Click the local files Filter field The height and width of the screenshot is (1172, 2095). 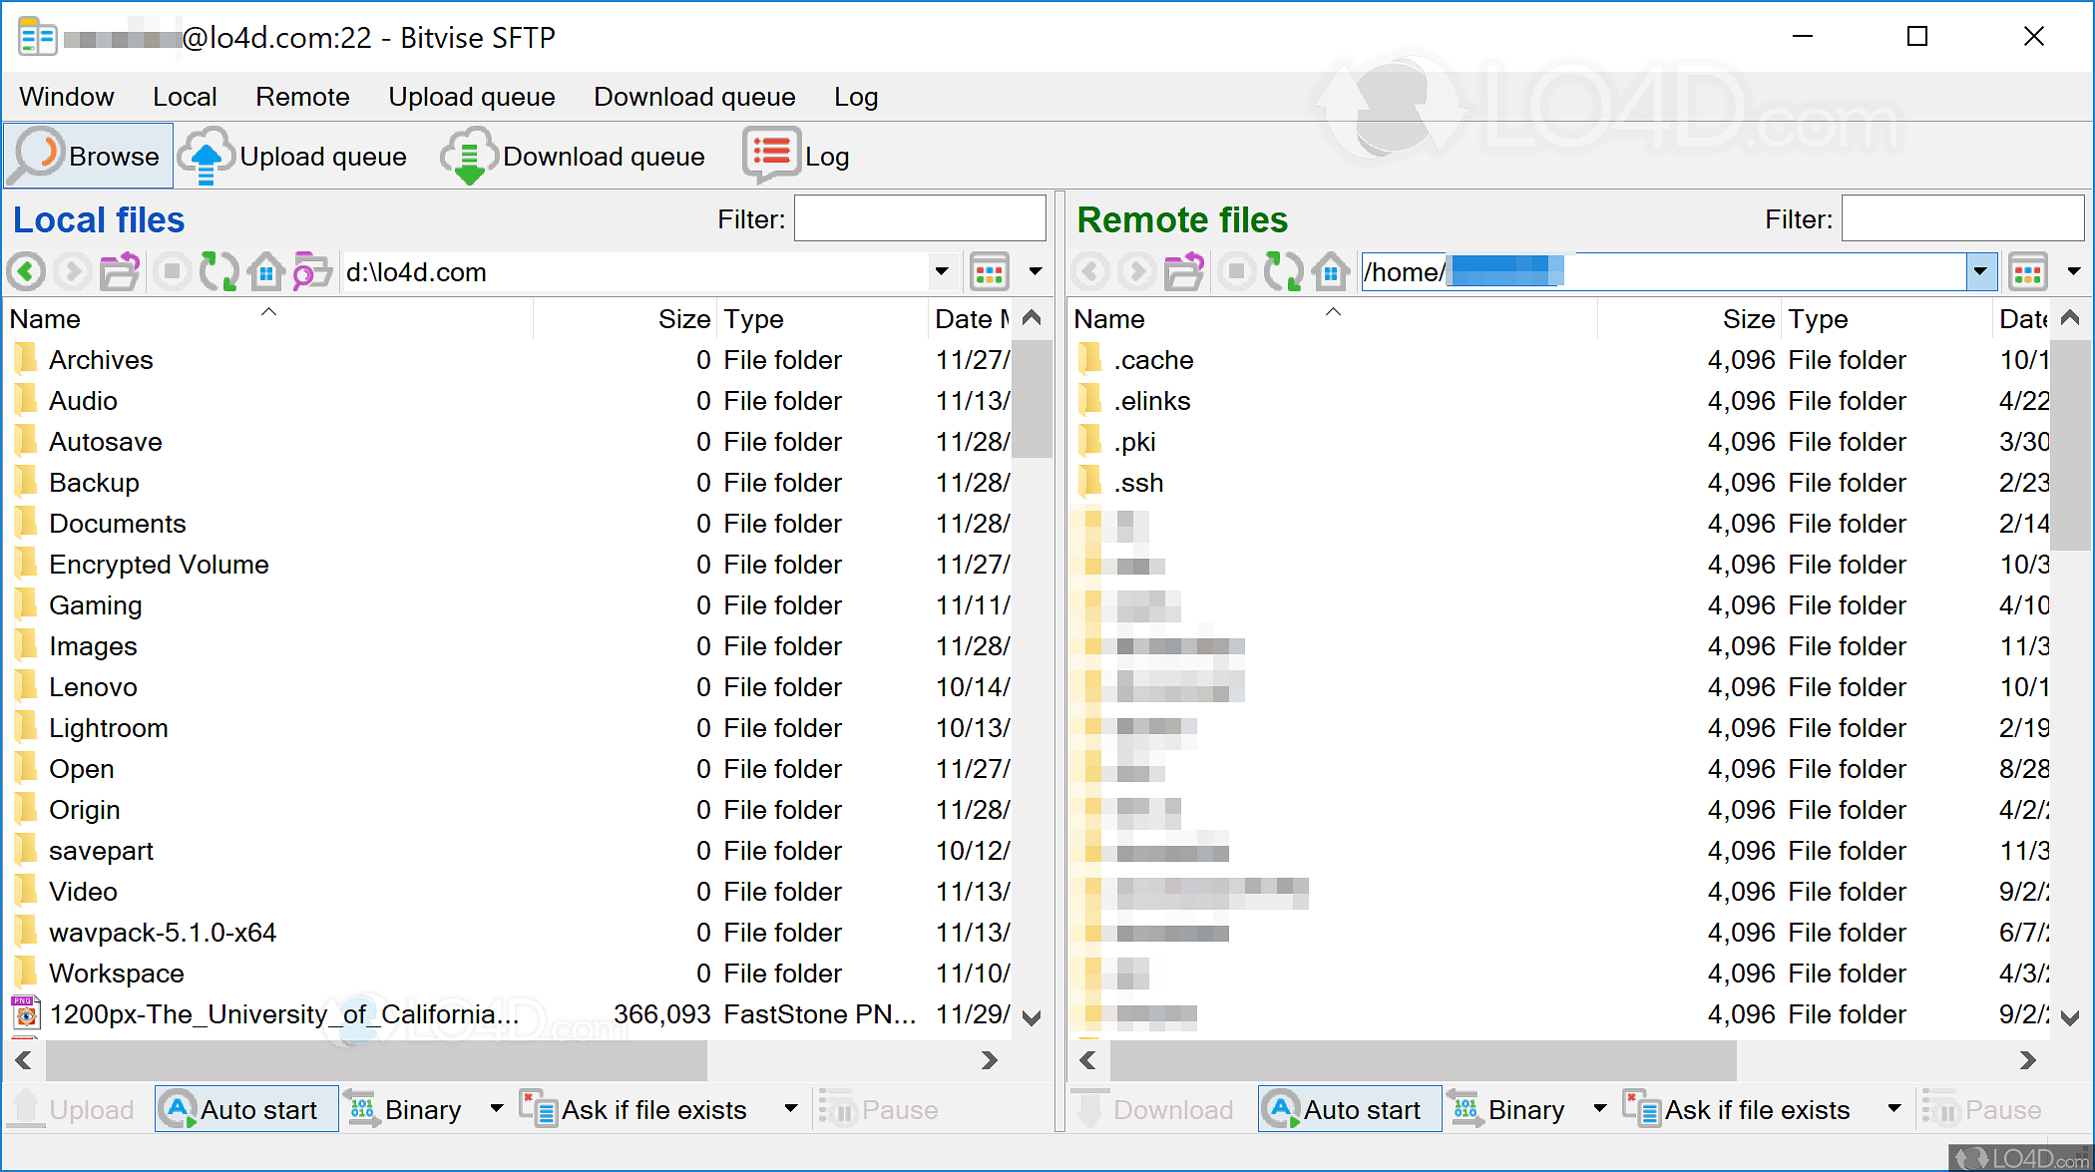click(x=920, y=218)
